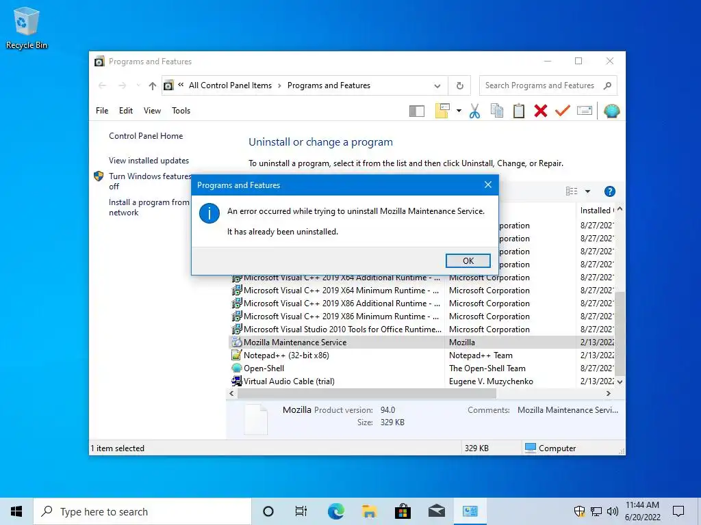Open the Tools menu
Viewport: 701px width, 525px height.
pyautogui.click(x=181, y=111)
